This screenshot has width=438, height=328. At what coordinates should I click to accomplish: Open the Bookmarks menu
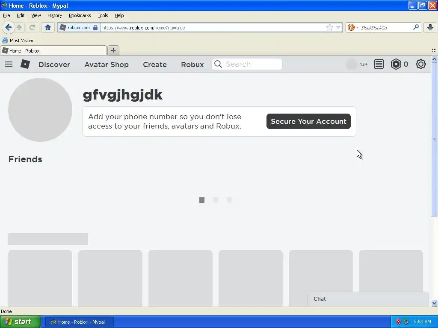coord(80,16)
